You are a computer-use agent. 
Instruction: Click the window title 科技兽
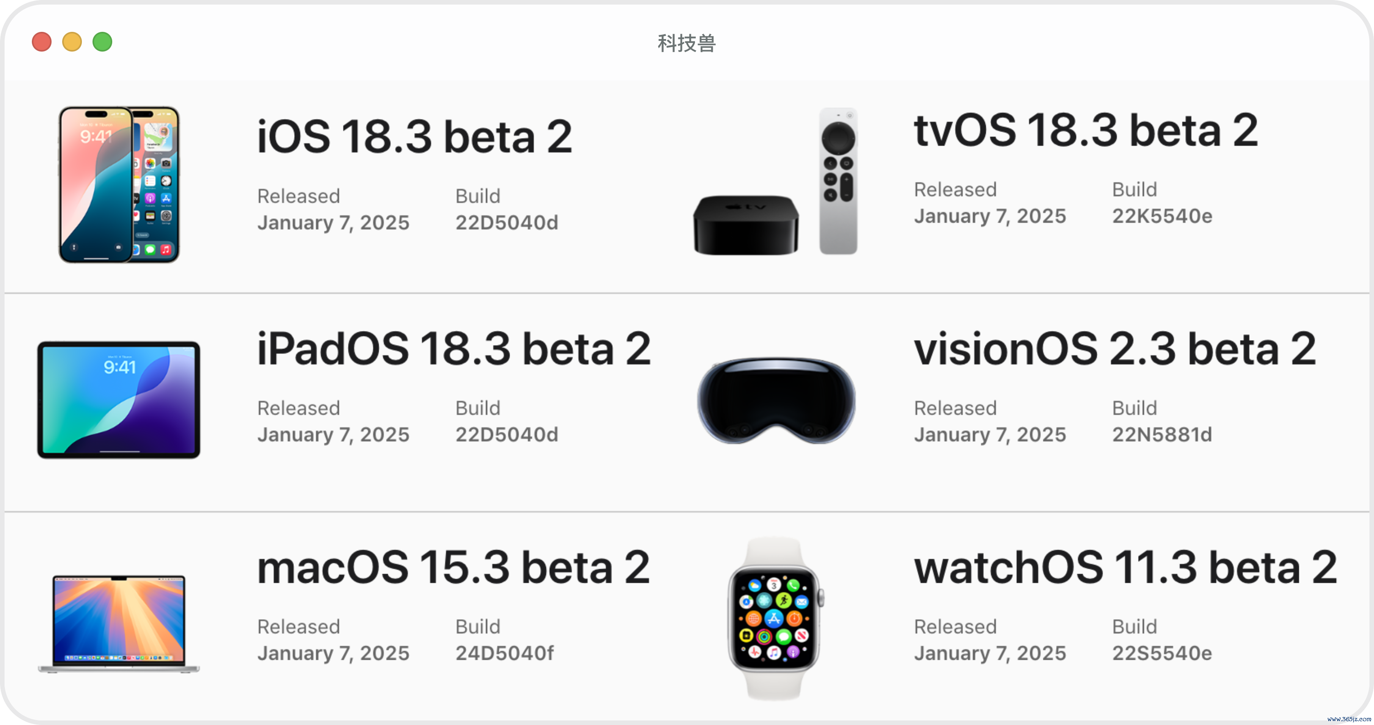click(687, 43)
